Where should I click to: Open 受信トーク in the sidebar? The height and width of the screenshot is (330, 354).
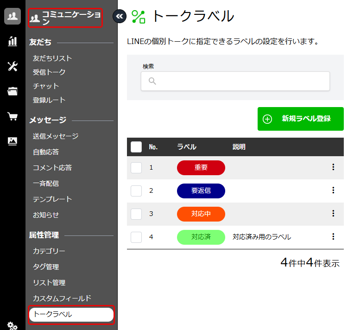(49, 72)
